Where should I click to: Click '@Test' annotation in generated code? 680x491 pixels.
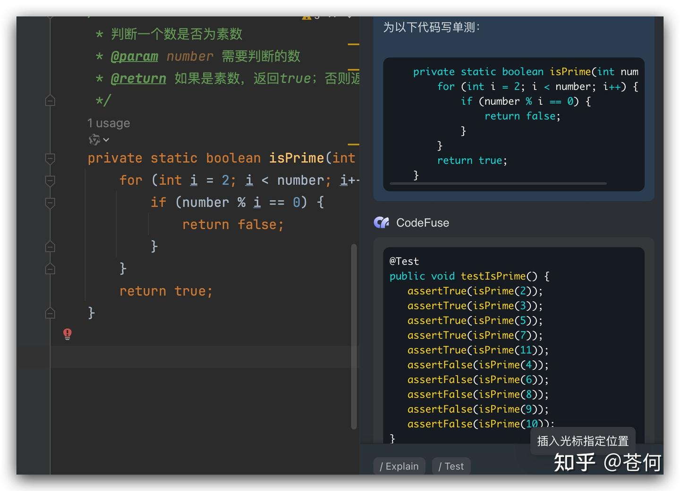pyautogui.click(x=404, y=261)
